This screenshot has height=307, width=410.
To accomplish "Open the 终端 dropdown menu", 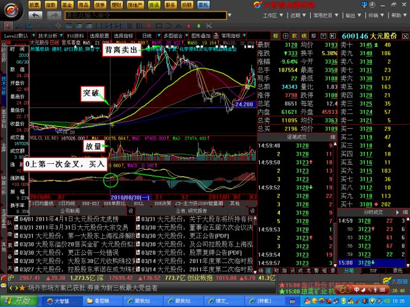I will click(376, 15).
